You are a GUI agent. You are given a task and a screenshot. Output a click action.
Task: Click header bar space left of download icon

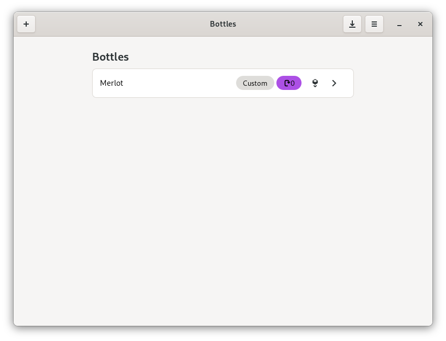tap(304, 24)
